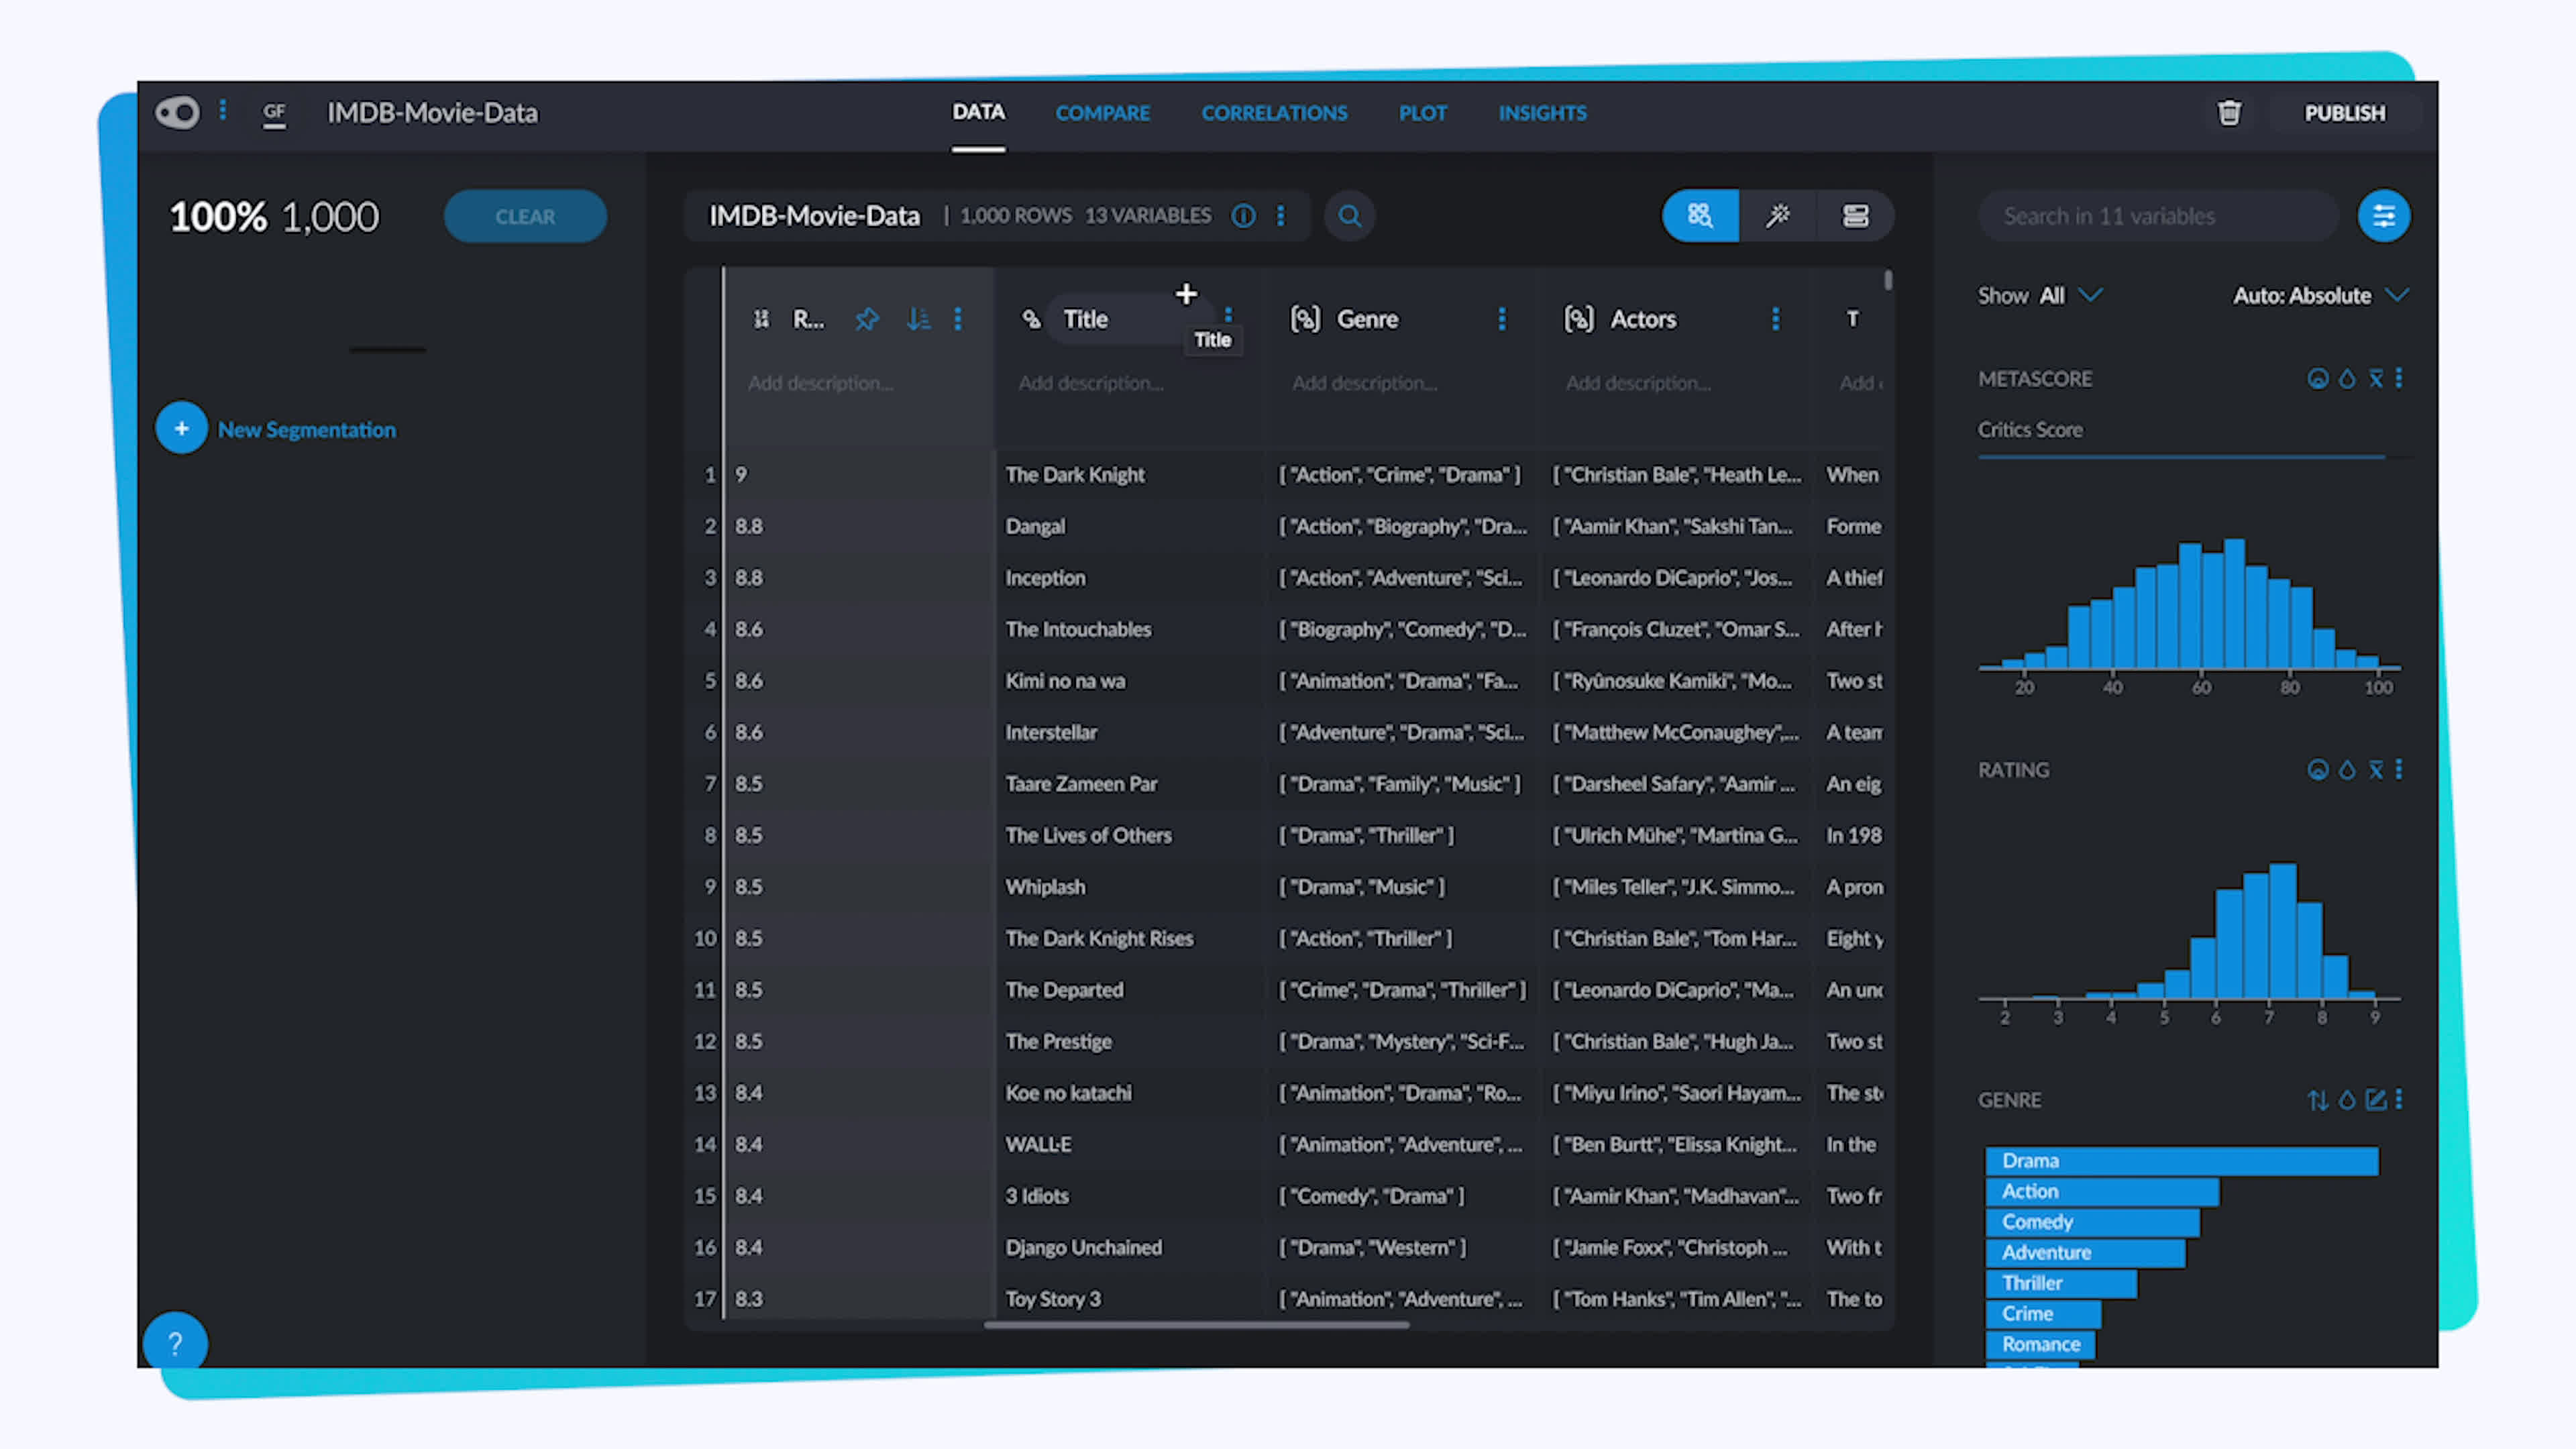2576x1449 pixels.
Task: Click the cell 'Interstellar'
Action: click(1051, 733)
